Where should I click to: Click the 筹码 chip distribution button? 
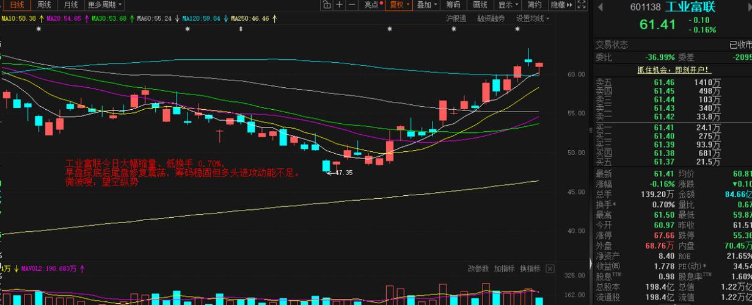coord(452,5)
